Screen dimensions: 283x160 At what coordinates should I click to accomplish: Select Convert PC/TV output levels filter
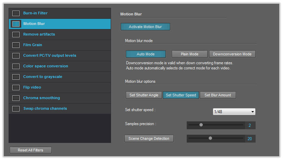click(60, 55)
